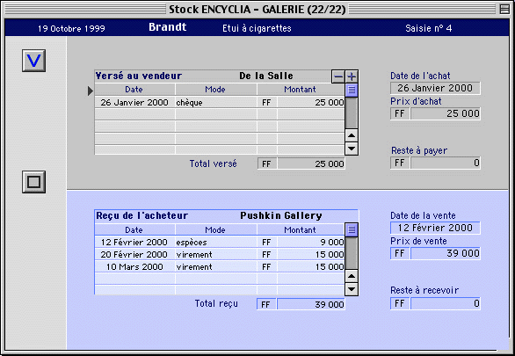Click the blue V validate button
This screenshot has width=515, height=356.
pyautogui.click(x=33, y=61)
